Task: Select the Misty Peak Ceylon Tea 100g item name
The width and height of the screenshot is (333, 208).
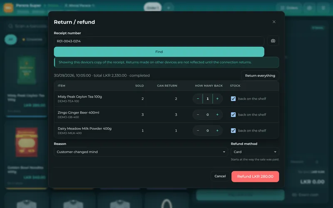Action: pos(80,97)
